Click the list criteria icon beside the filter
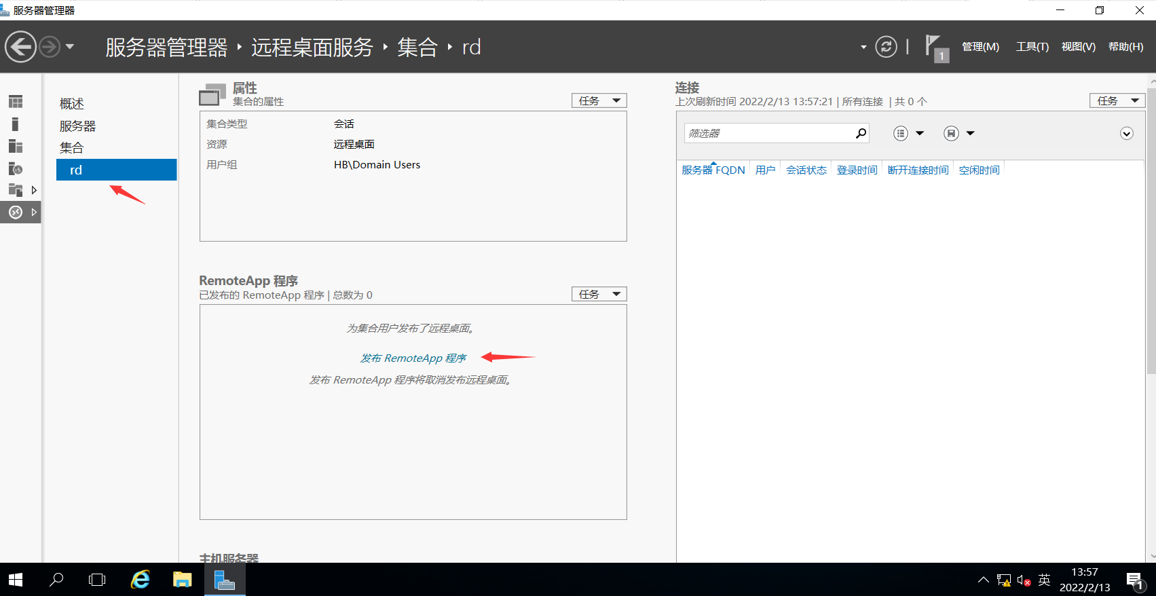1156x596 pixels. coord(901,133)
